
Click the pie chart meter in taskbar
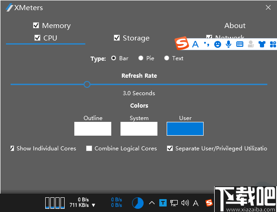[138, 202]
